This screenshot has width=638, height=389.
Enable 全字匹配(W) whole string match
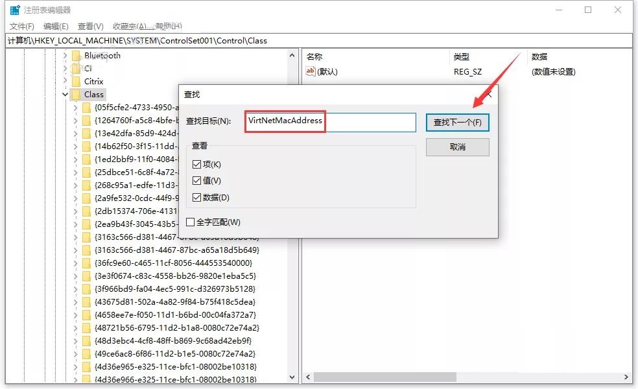(190, 222)
